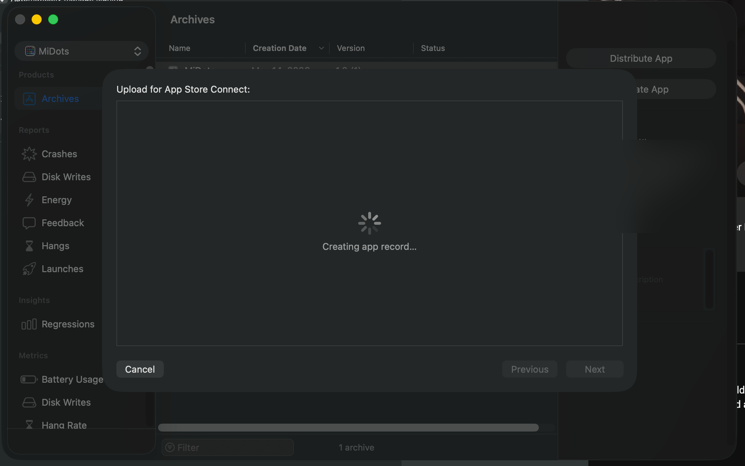Click the "1 archive" count text
The height and width of the screenshot is (466, 745).
tap(356, 447)
